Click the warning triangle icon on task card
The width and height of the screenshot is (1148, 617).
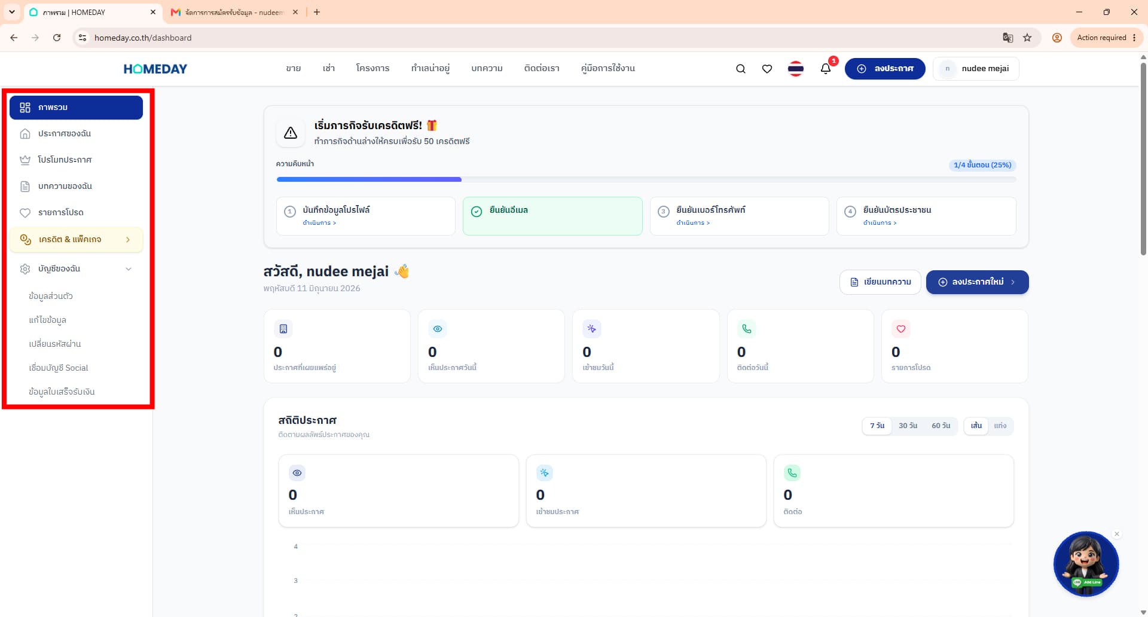[291, 133]
